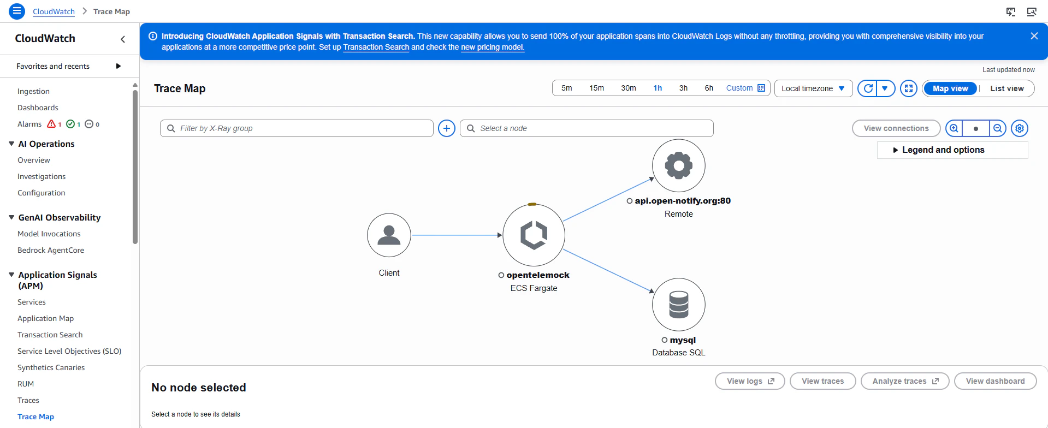Click the banner info icon

pyautogui.click(x=153, y=36)
